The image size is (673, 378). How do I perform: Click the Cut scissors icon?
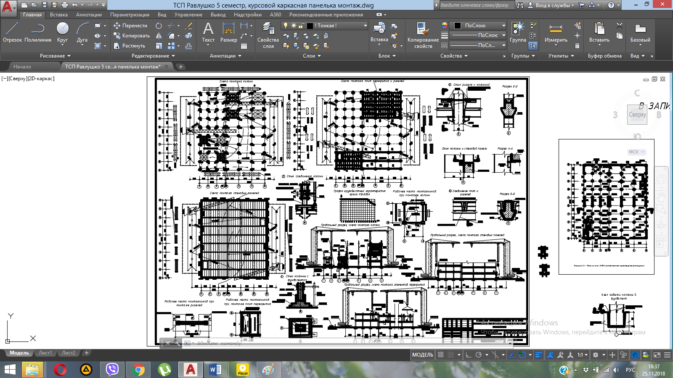pos(620,26)
